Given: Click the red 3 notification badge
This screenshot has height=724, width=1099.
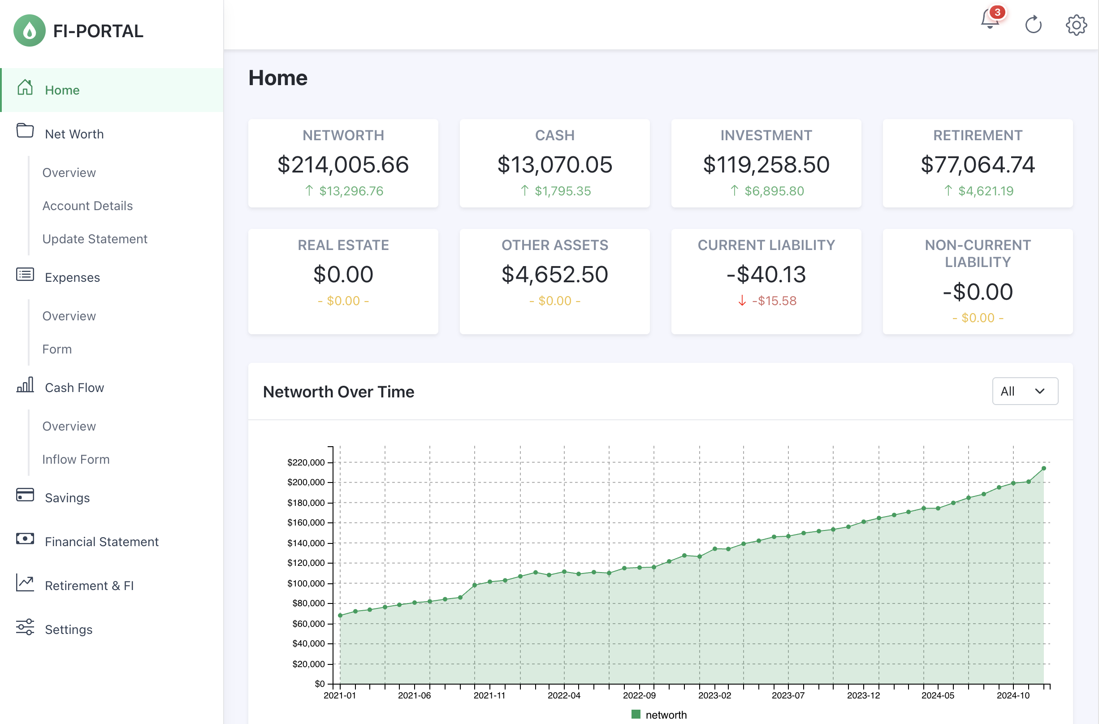Looking at the screenshot, I should 997,12.
